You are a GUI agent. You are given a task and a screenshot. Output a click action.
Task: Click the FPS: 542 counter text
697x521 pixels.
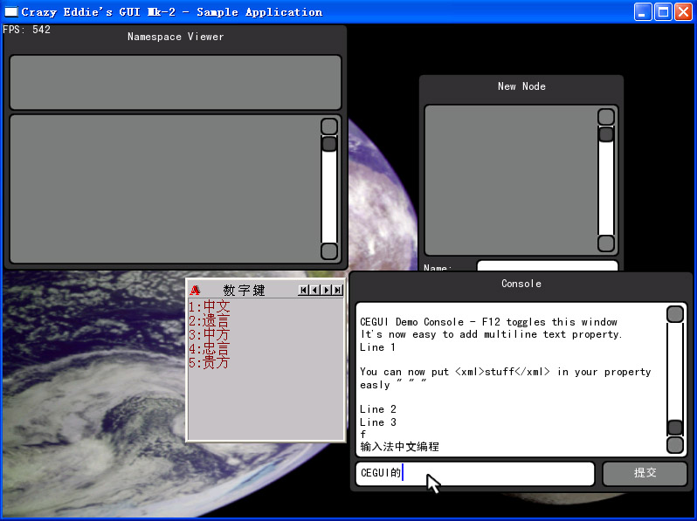point(27,30)
